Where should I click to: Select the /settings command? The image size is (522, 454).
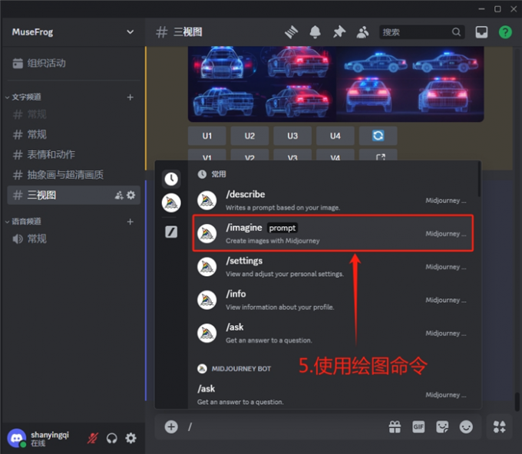pyautogui.click(x=333, y=267)
